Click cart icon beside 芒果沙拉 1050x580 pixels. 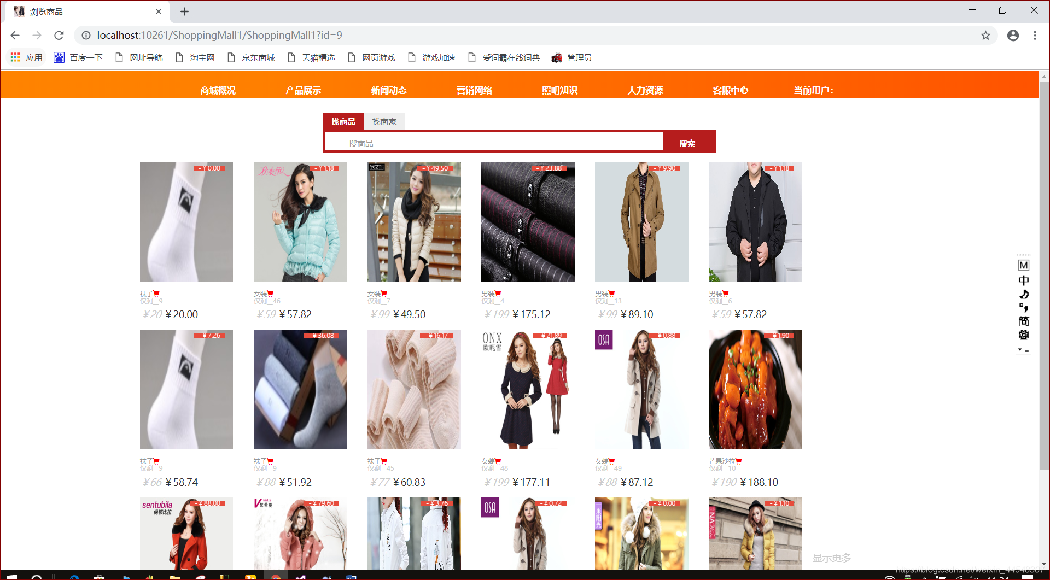coord(739,461)
